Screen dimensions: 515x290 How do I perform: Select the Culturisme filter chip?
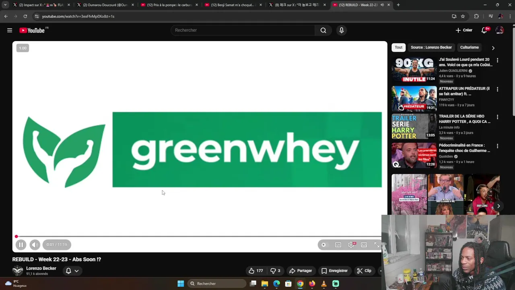point(469,48)
